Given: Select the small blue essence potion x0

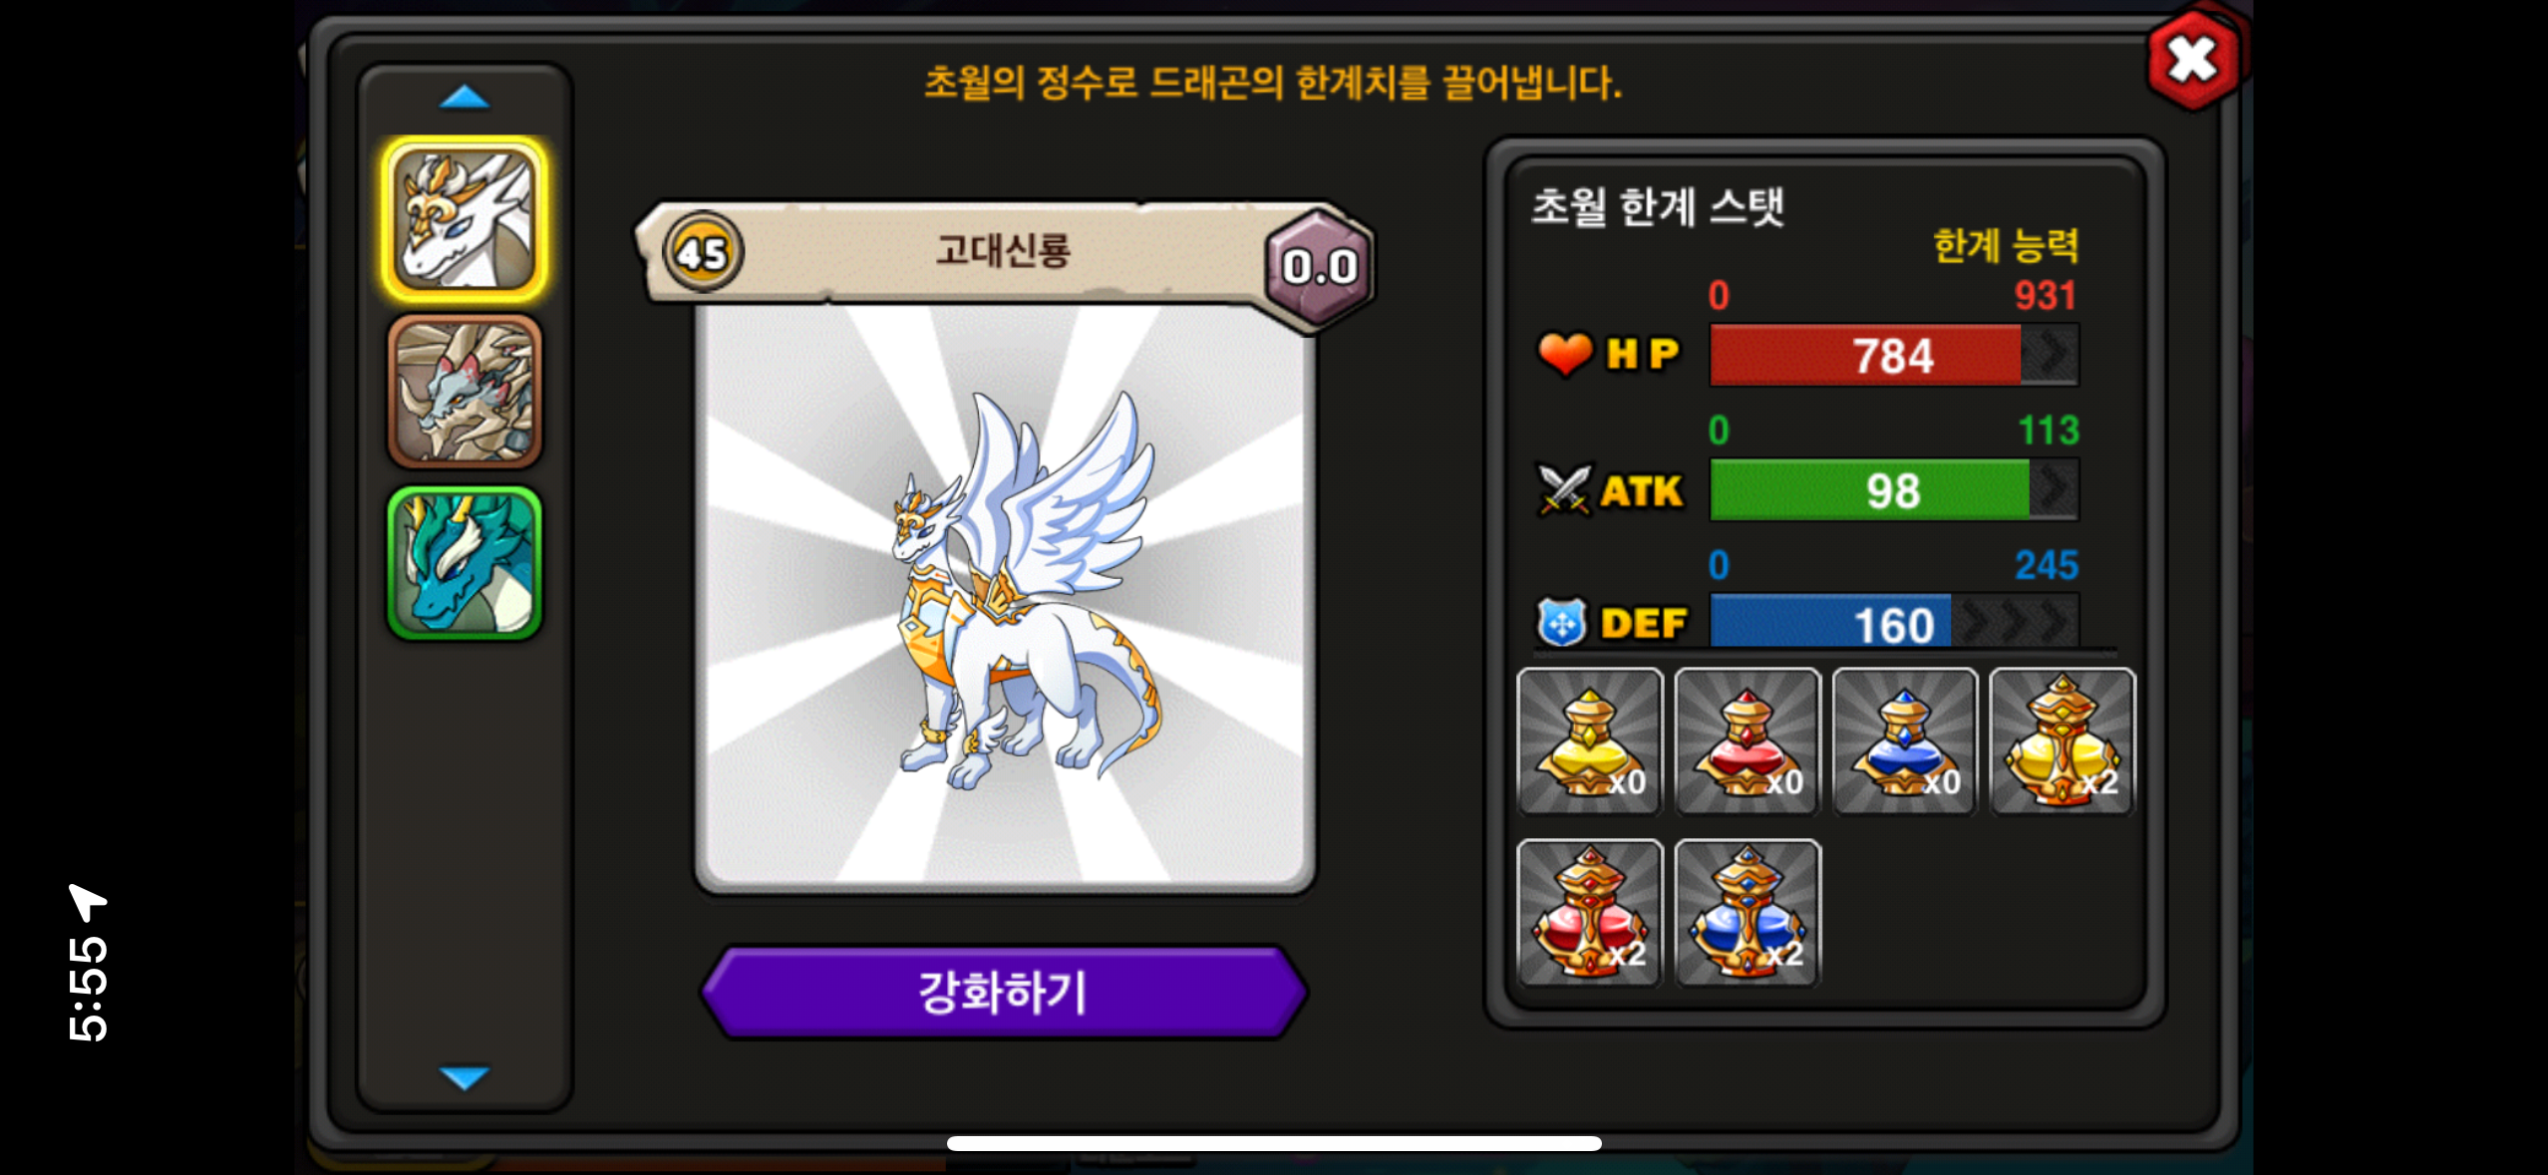Looking at the screenshot, I should coord(1904,741).
